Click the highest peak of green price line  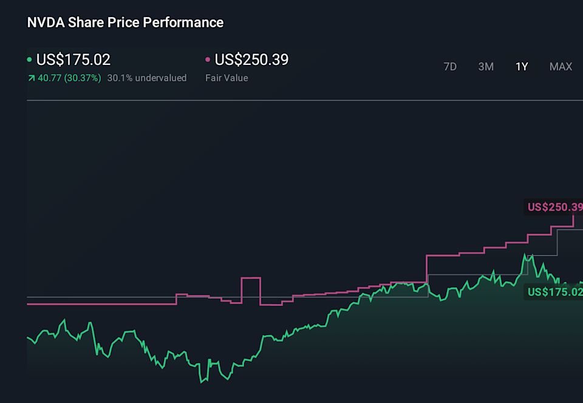pyautogui.click(x=525, y=256)
